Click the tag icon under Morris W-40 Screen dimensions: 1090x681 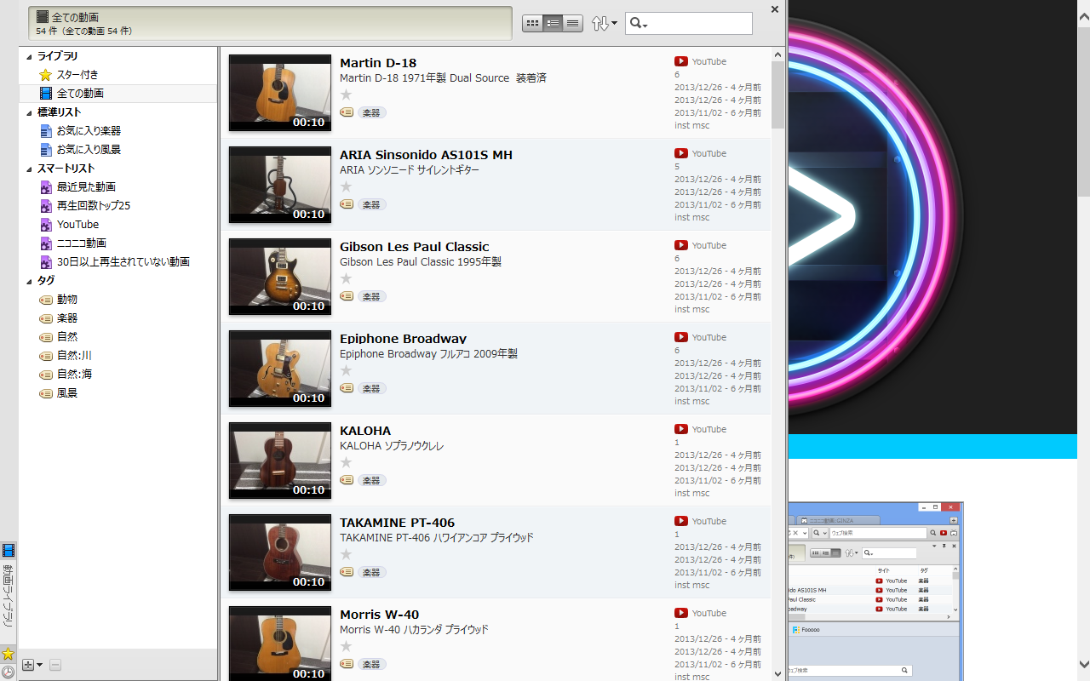347,664
